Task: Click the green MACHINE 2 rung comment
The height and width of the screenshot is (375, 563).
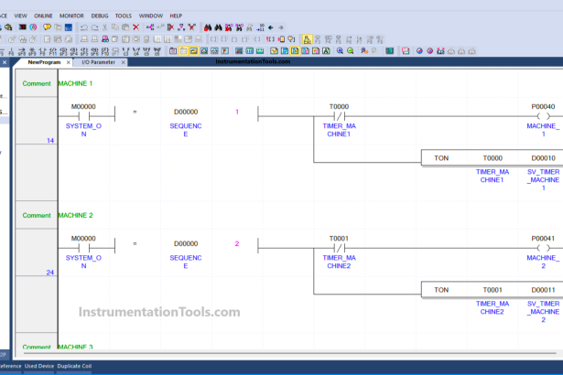Action: pos(76,215)
